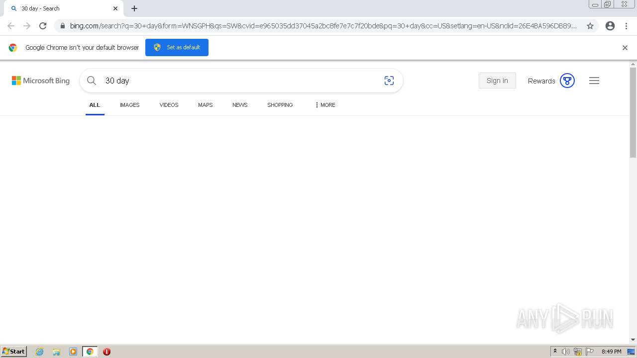The height and width of the screenshot is (358, 637).
Task: Click the Rewards trophy medal icon
Action: point(567,81)
